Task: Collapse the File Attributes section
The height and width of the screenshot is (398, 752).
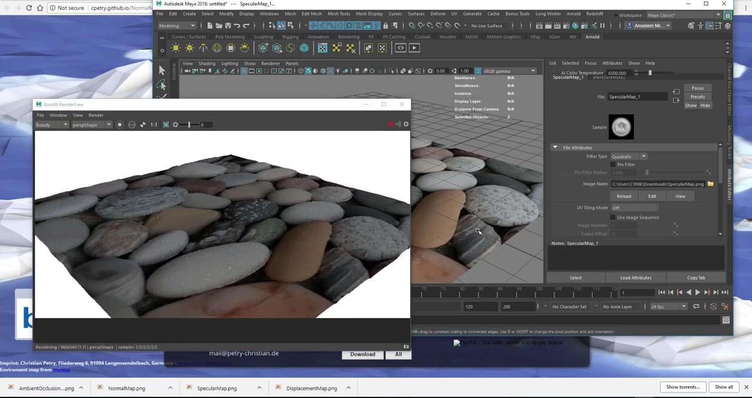Action: point(555,147)
